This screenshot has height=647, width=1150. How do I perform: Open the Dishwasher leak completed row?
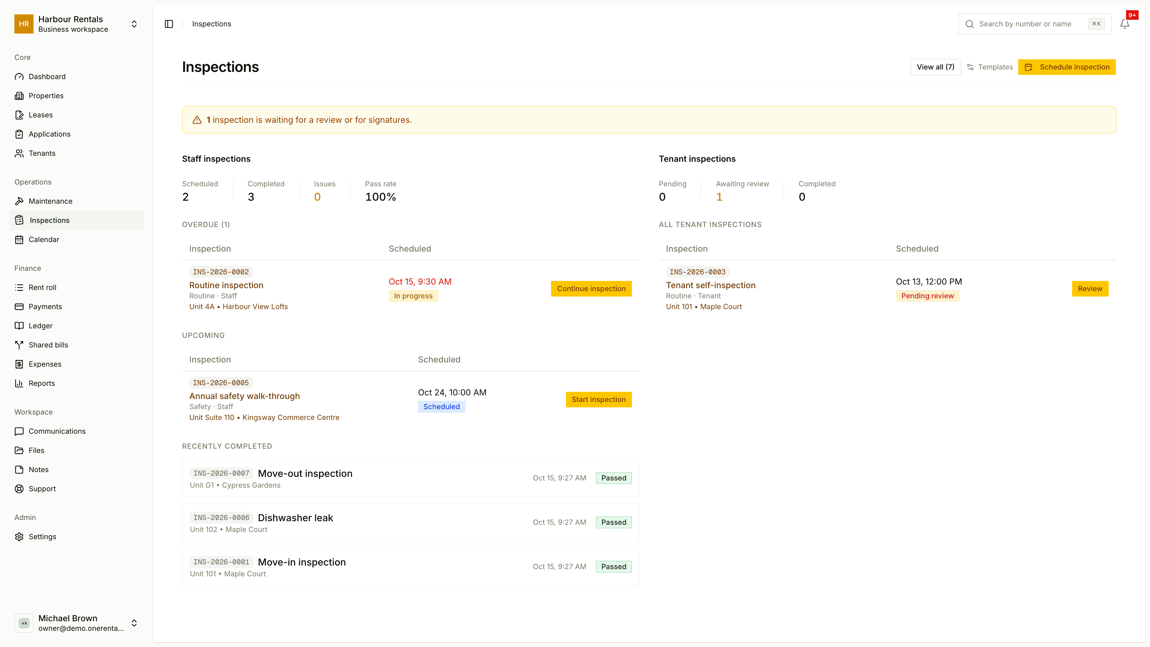[x=411, y=522]
